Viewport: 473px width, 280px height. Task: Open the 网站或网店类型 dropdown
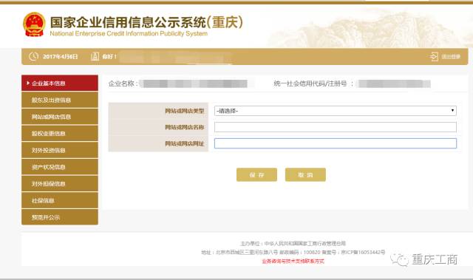(335, 111)
